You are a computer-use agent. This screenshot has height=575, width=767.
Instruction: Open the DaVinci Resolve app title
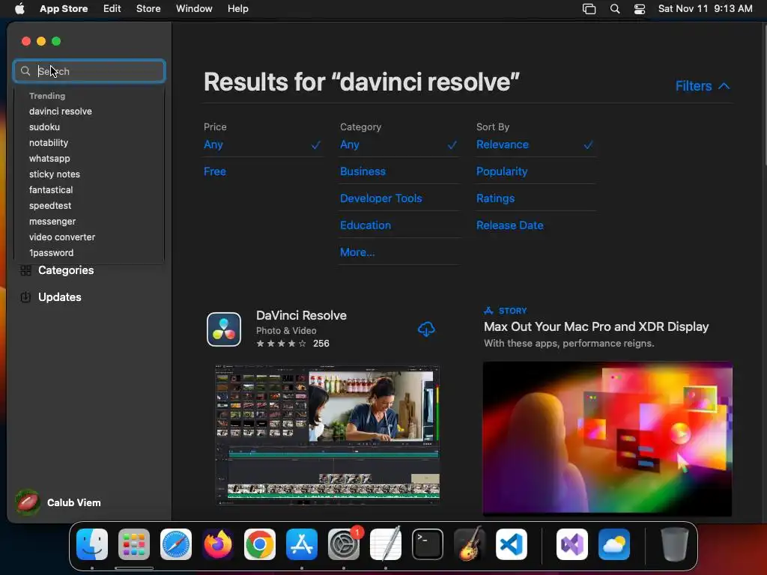301,316
